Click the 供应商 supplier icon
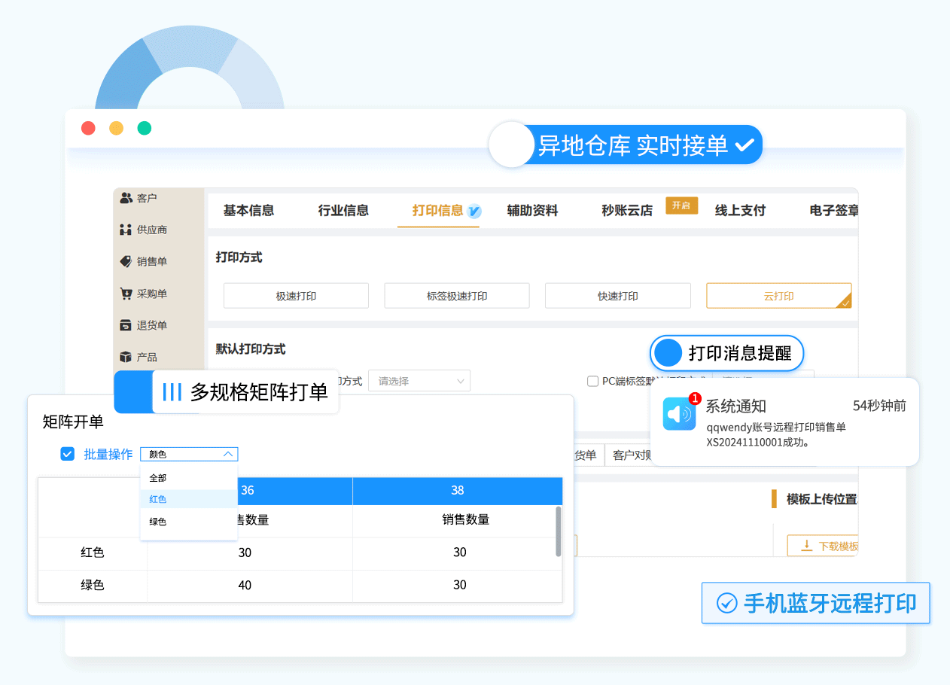The width and height of the screenshot is (950, 685). pos(126,230)
